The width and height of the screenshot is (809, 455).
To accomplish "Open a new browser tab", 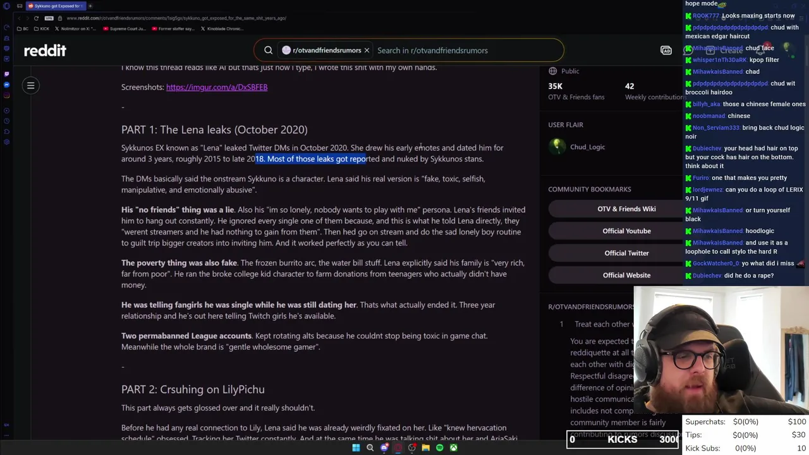I will click(90, 6).
